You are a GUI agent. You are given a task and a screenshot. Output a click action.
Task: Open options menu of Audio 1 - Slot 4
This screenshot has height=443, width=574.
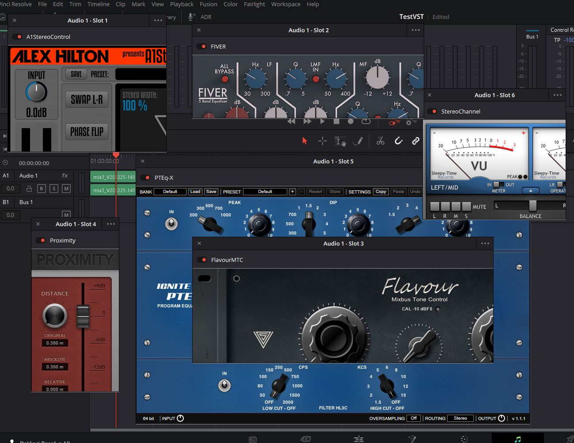[111, 224]
